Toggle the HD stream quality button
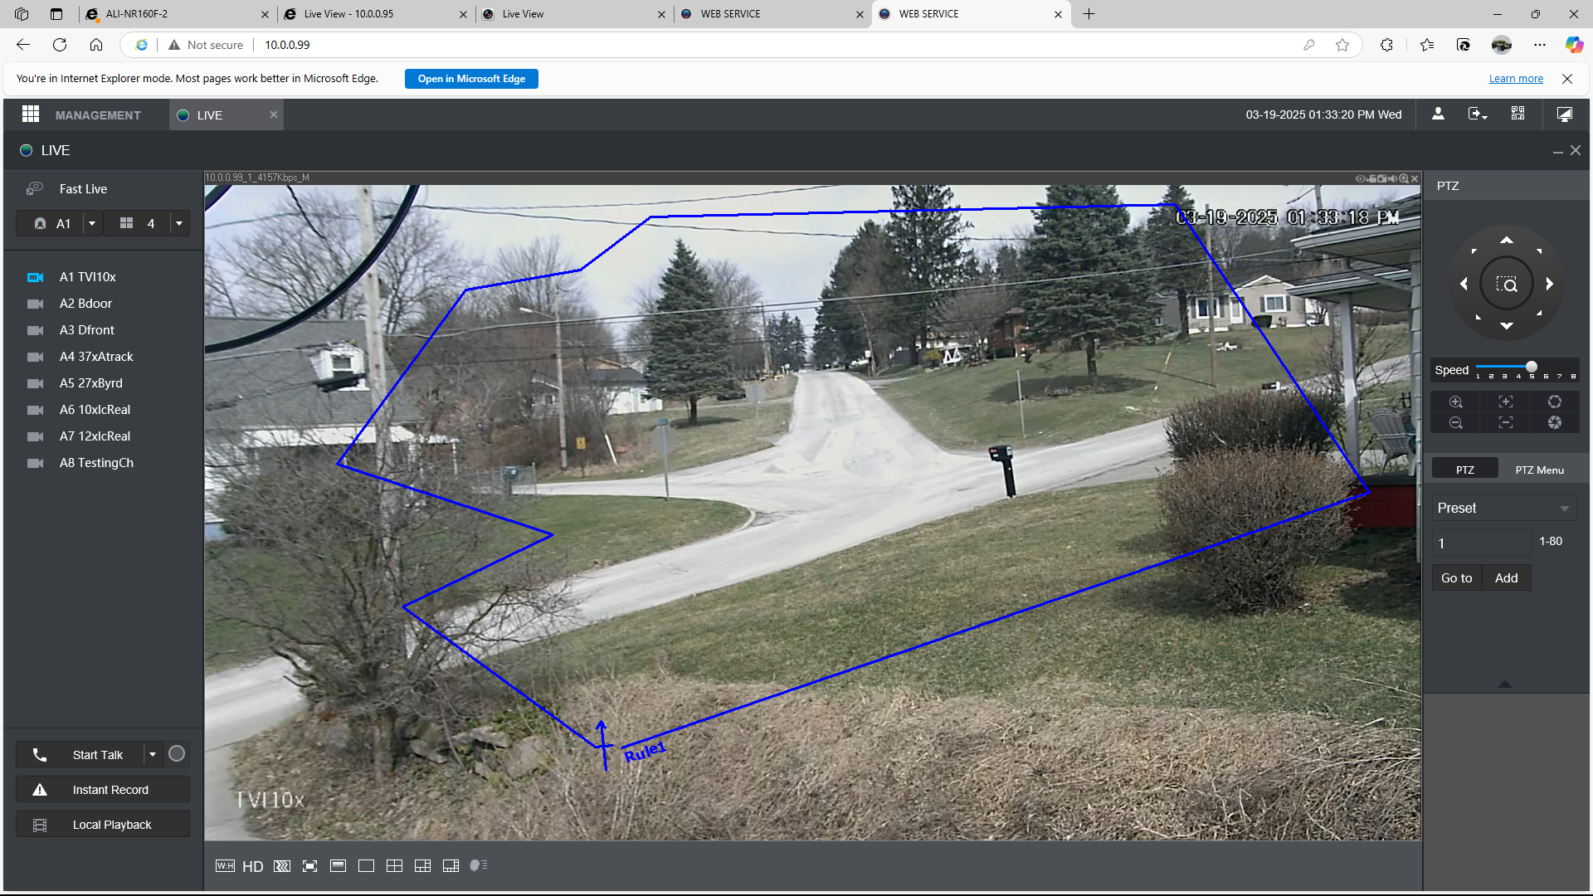 [x=253, y=867]
